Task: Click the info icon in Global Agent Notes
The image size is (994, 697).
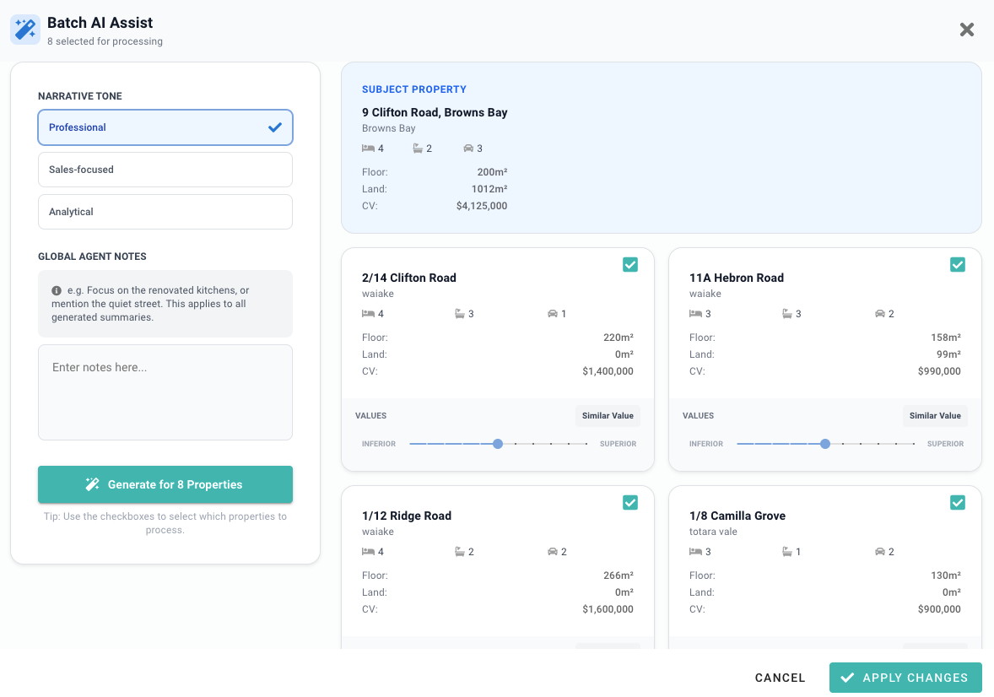Action: (57, 290)
